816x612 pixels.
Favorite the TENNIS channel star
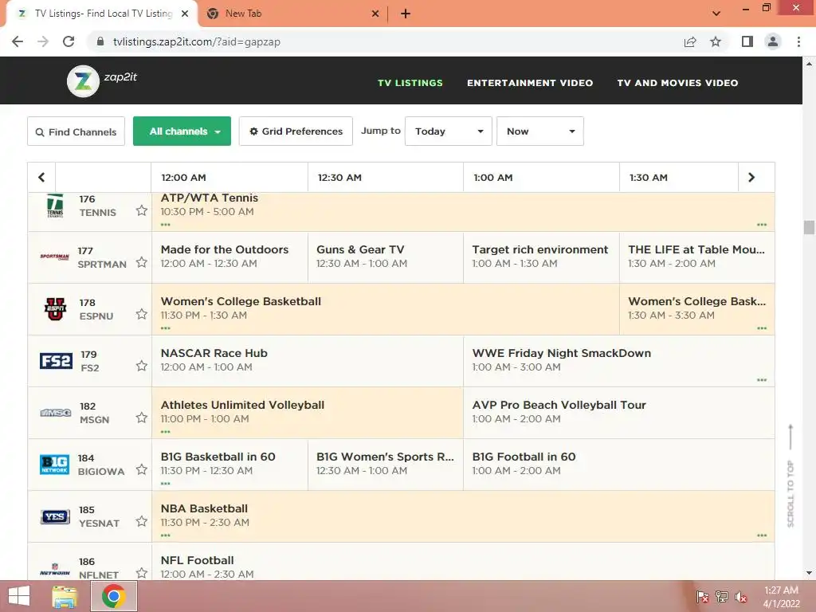click(x=142, y=210)
